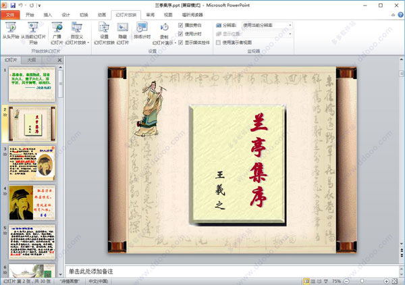Switch to Reading view icon
The width and height of the screenshot is (405, 285).
319,281
